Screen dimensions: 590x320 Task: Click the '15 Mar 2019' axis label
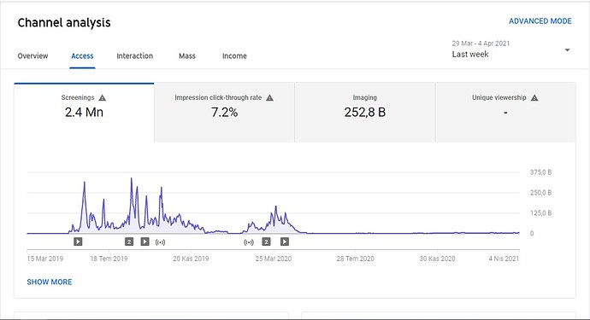click(x=45, y=259)
